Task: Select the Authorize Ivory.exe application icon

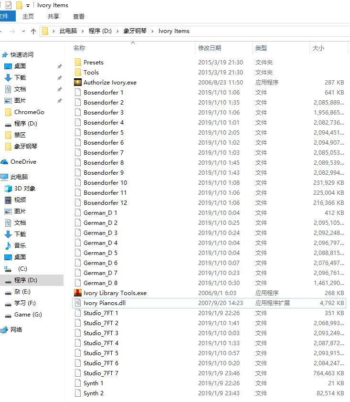Action: click(x=78, y=82)
